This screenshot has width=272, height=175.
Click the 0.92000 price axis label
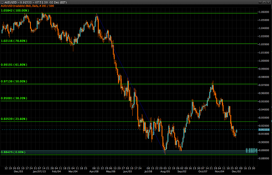tap(264, 125)
